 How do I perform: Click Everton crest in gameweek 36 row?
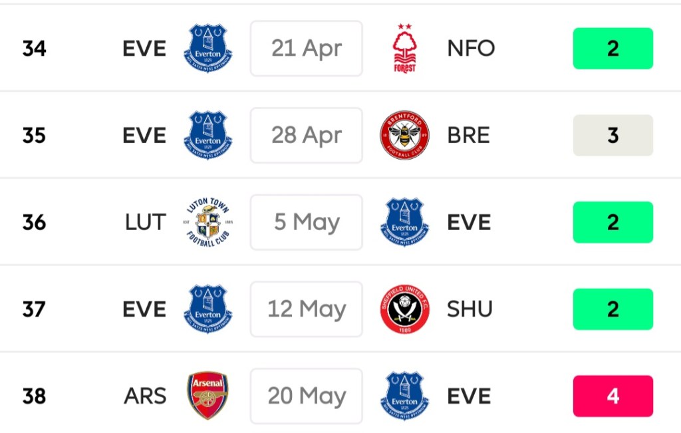[404, 223]
